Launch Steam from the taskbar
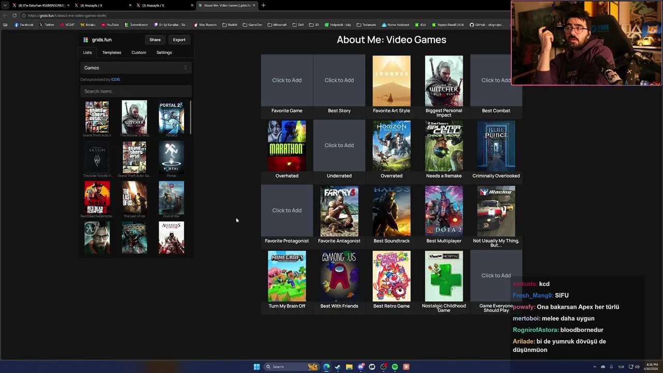663x373 pixels. point(338,367)
